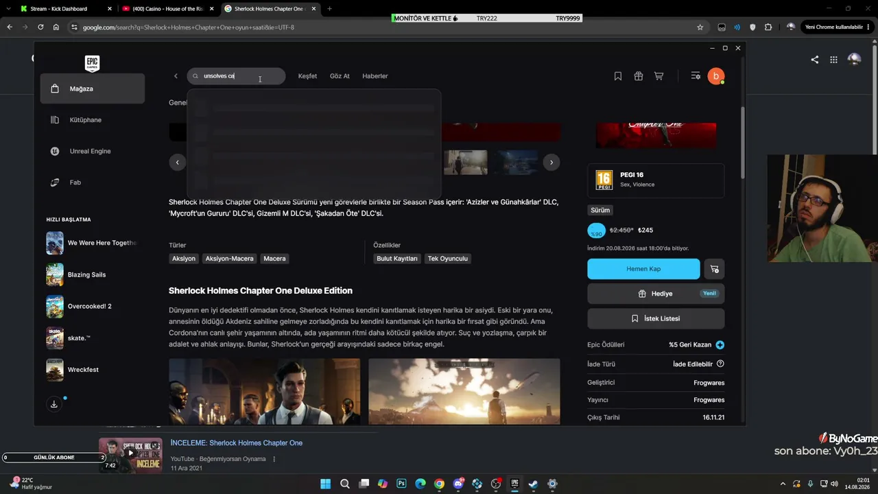878x494 pixels.
Task: Open Epic Rewards plus icon
Action: pyautogui.click(x=720, y=345)
